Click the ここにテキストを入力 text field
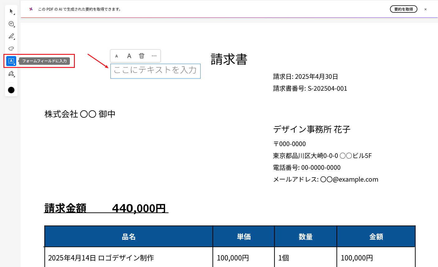Image resolution: width=438 pixels, height=267 pixels. coord(155,71)
